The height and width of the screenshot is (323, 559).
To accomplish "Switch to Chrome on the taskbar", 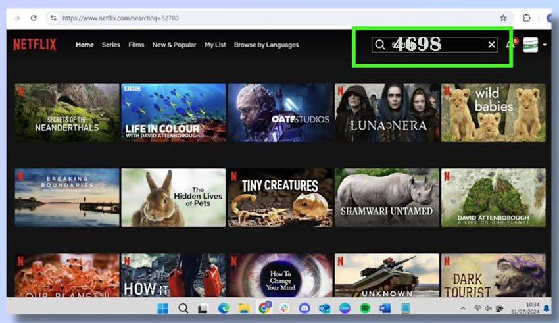I will click(264, 308).
